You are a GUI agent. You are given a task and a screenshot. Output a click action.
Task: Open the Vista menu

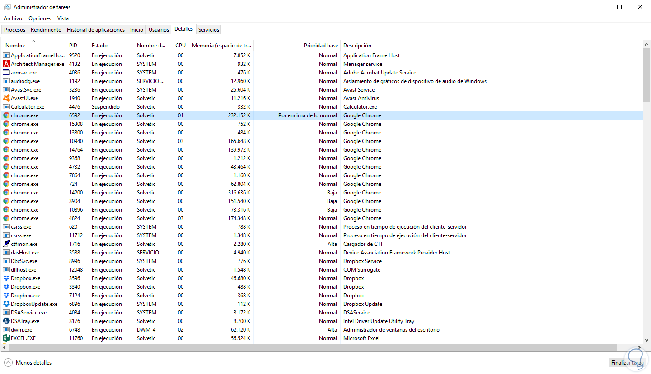pyautogui.click(x=63, y=18)
